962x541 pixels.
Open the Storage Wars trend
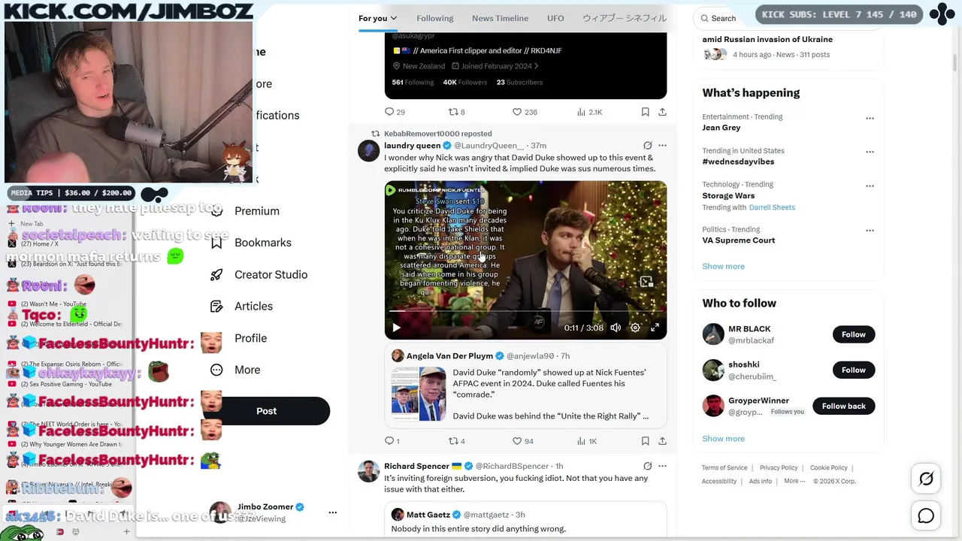tap(728, 196)
